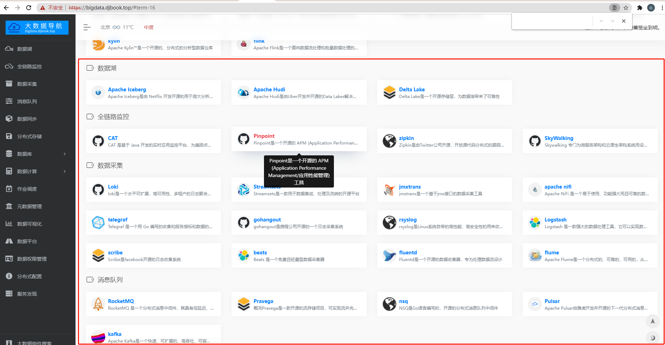Click the CAT GitHub icon
This screenshot has height=345, width=665.
(98, 141)
